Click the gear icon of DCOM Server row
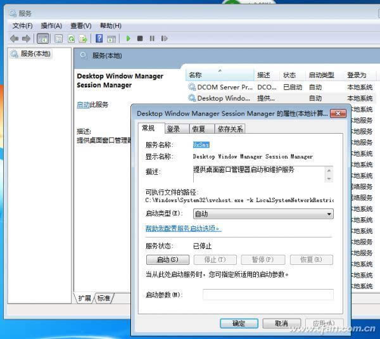Image resolution: width=380 pixels, height=339 pixels. pos(192,87)
